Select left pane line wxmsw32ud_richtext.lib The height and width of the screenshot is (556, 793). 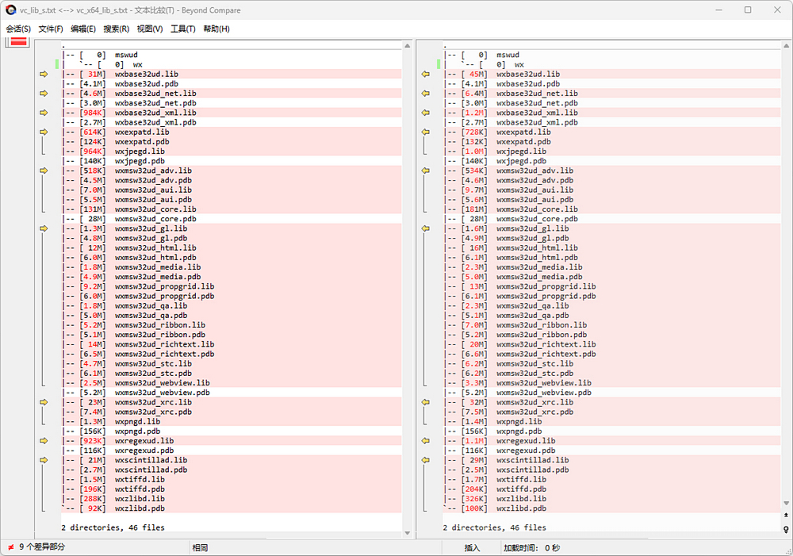(x=232, y=344)
